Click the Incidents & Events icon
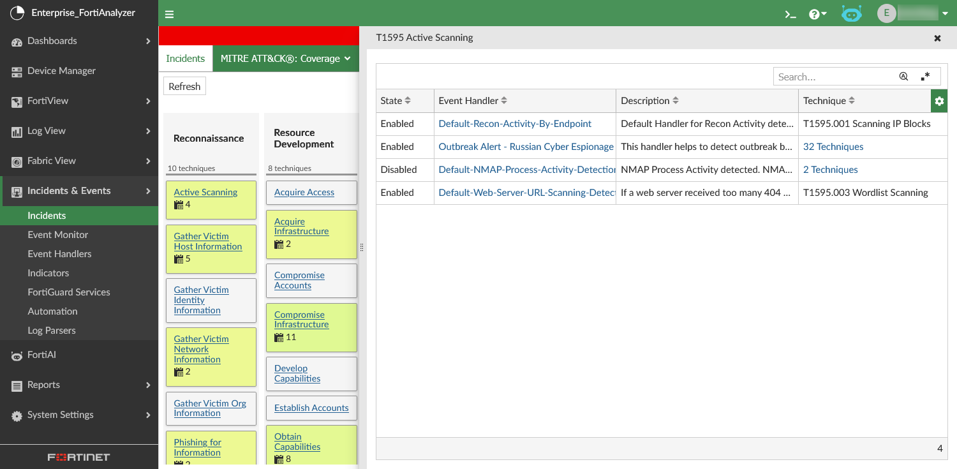The height and width of the screenshot is (469, 957). click(x=17, y=191)
